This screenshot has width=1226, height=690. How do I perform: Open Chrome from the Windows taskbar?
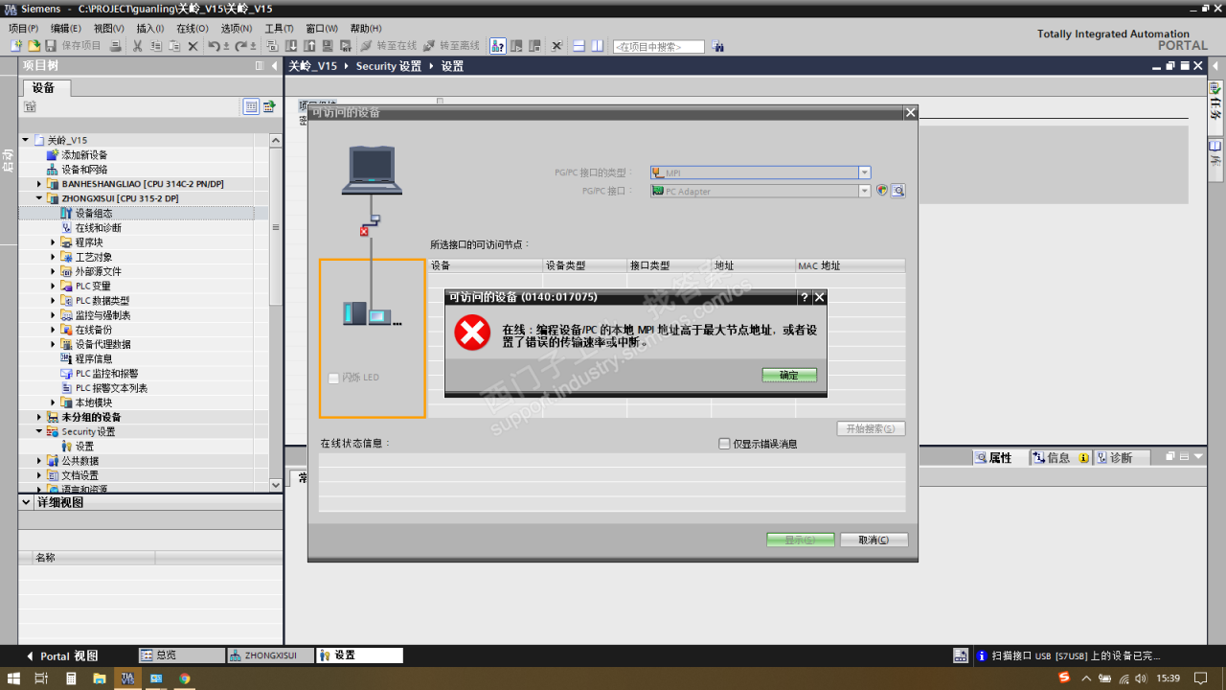pos(184,678)
